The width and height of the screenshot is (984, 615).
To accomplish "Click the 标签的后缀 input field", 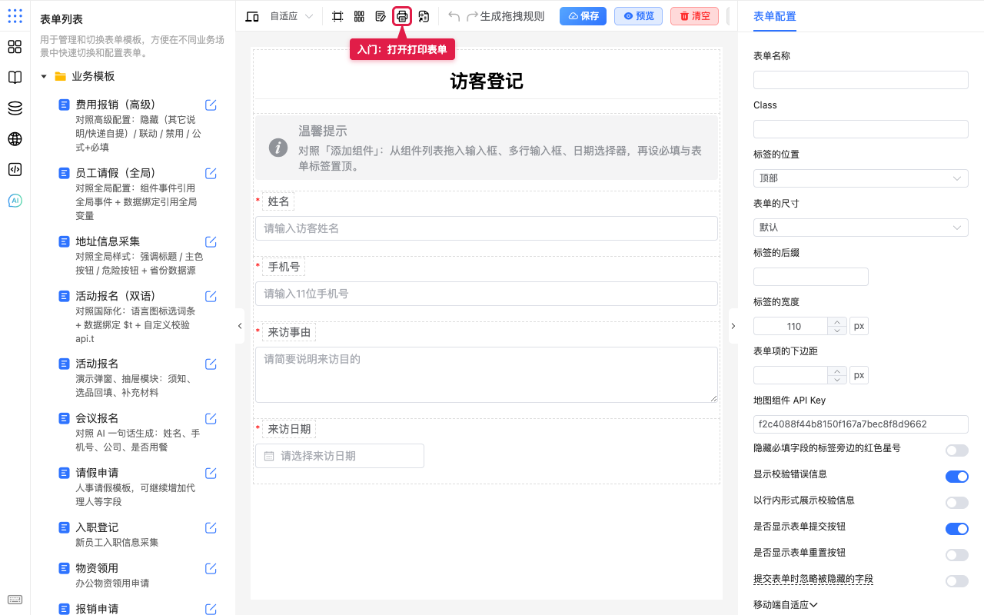I will (811, 277).
